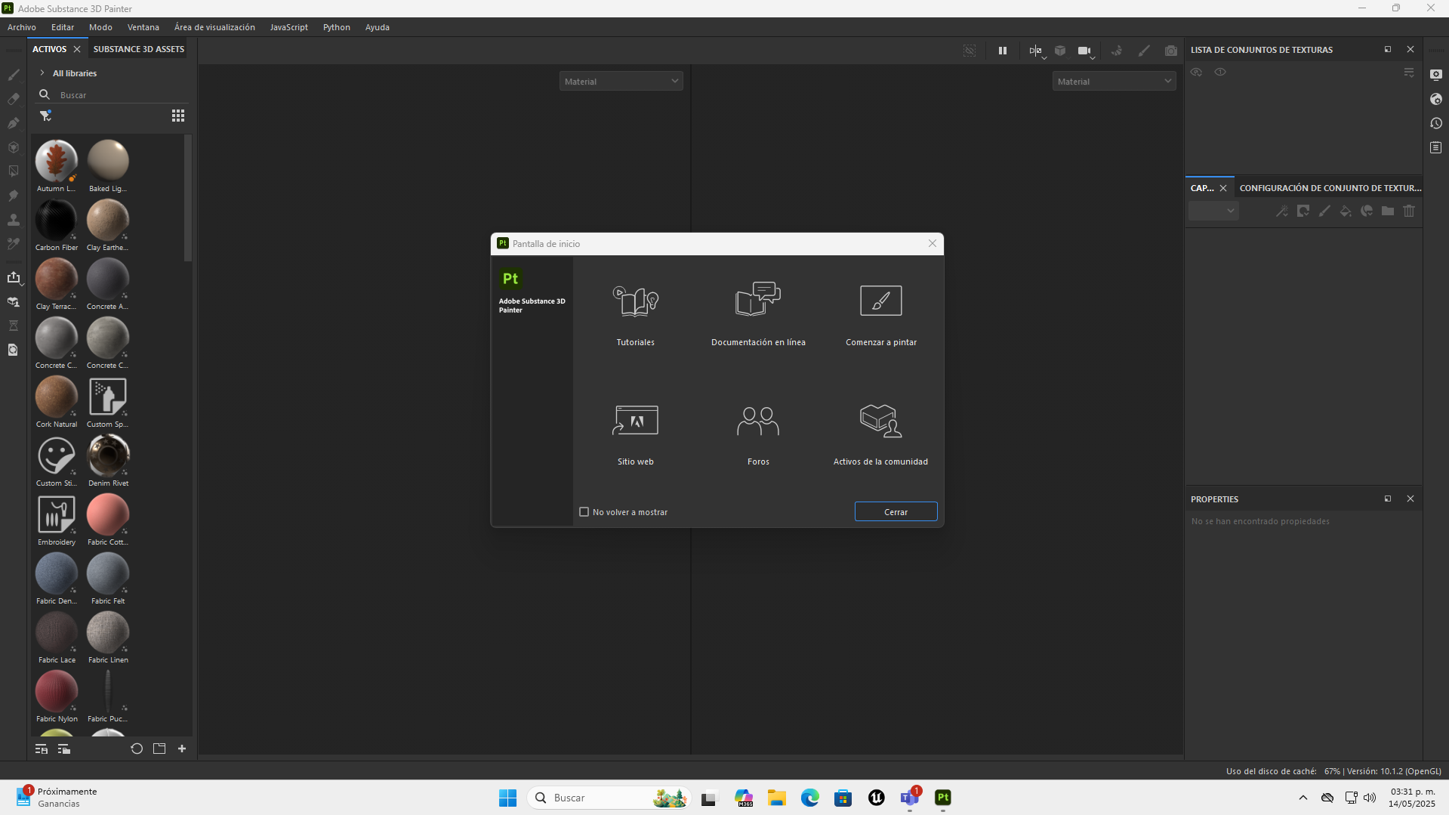Switch to the Substance 3D Assets tab
This screenshot has width=1449, height=815.
point(139,49)
